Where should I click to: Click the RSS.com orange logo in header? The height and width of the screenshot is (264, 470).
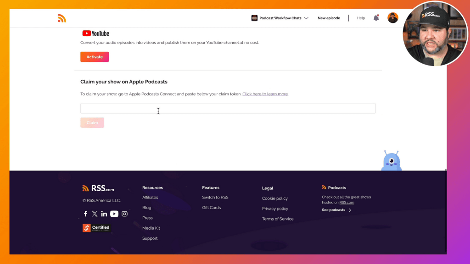pos(62,18)
